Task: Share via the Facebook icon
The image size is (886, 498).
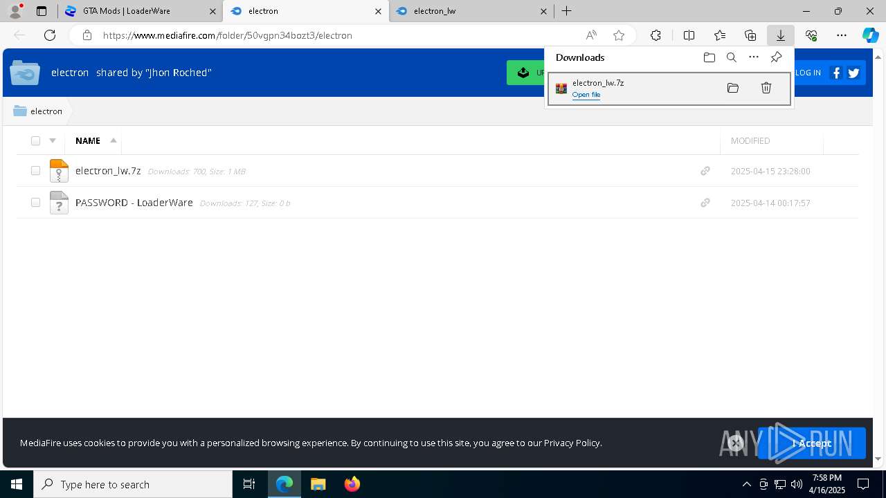Action: click(x=836, y=73)
